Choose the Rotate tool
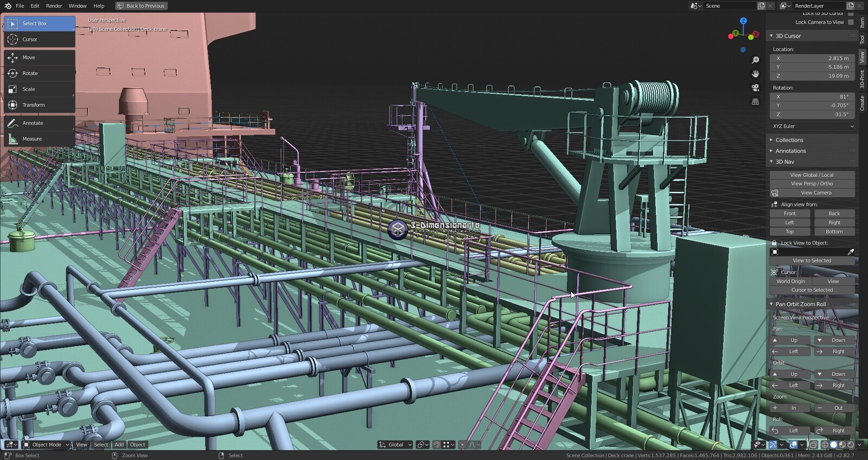The height and width of the screenshot is (460, 868). tap(40, 73)
